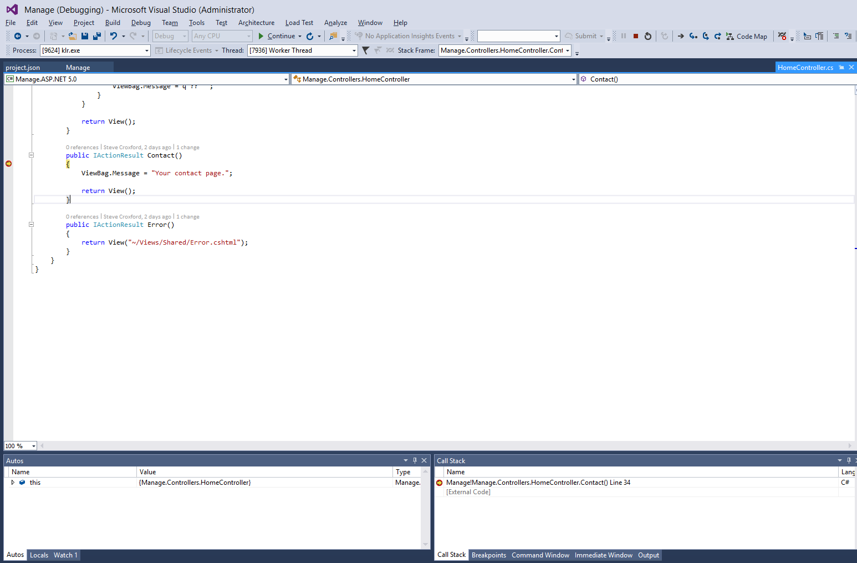Click the Navigate Backward arrow icon
Viewport: 857px width, 563px height.
[18, 36]
